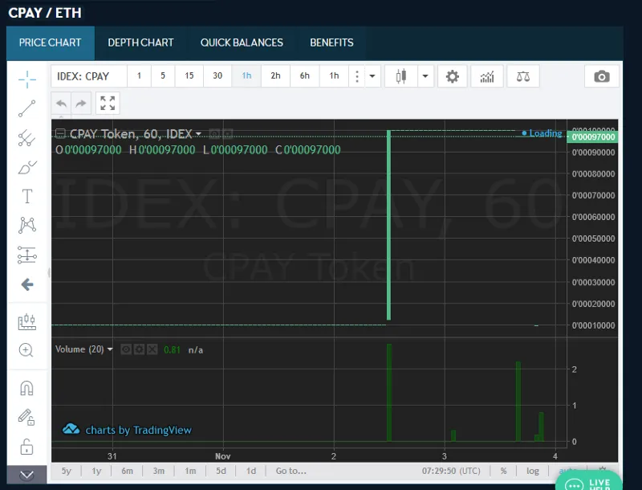This screenshot has width=642, height=490.
Task: Select the pitchfork drawing tool
Action: pyautogui.click(x=27, y=138)
